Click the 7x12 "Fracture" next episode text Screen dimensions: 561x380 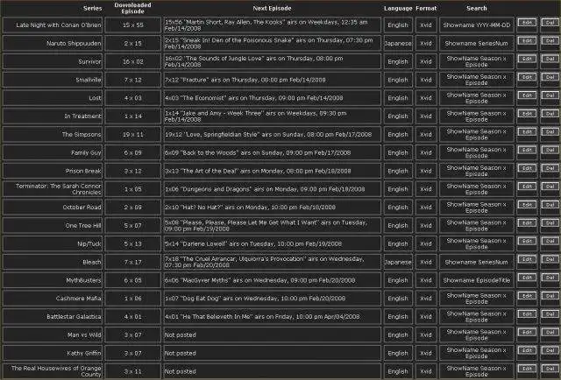click(245, 80)
